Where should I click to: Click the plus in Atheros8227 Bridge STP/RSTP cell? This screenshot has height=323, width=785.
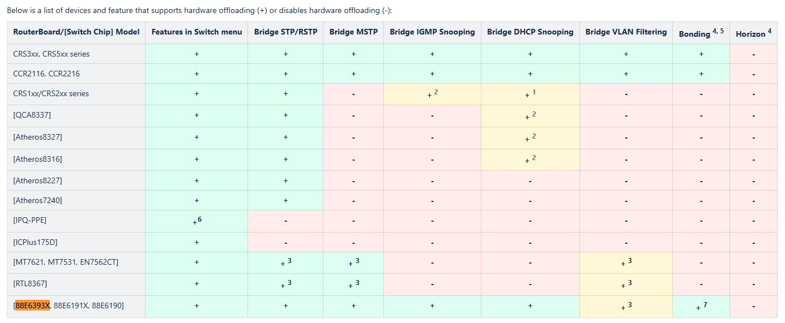[x=285, y=181]
